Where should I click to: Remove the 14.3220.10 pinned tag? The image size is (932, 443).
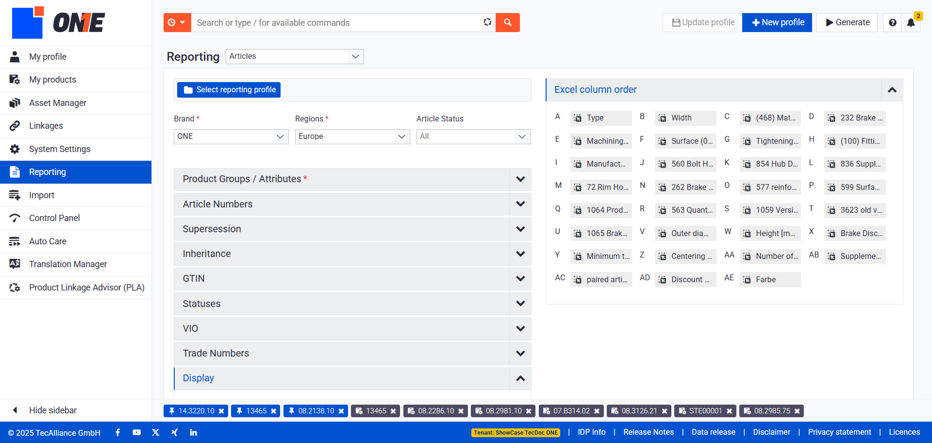click(221, 411)
